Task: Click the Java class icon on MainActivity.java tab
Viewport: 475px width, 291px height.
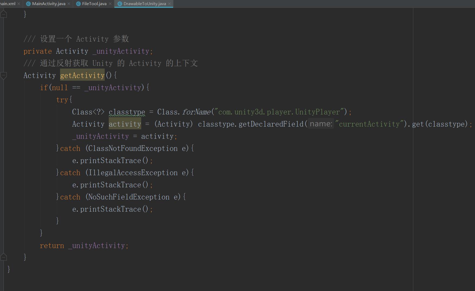Action: (28, 4)
